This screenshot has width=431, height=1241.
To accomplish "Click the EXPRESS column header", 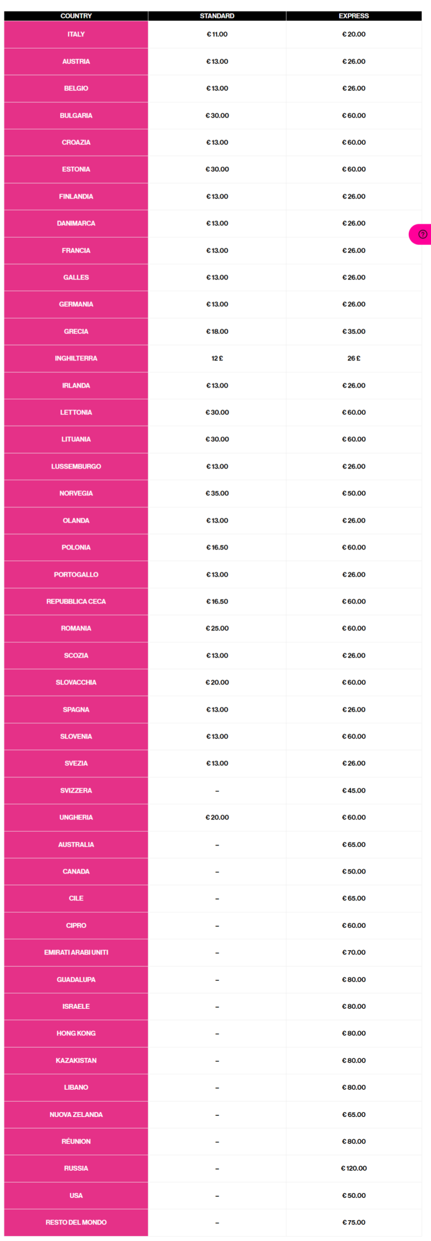I will pos(354,16).
